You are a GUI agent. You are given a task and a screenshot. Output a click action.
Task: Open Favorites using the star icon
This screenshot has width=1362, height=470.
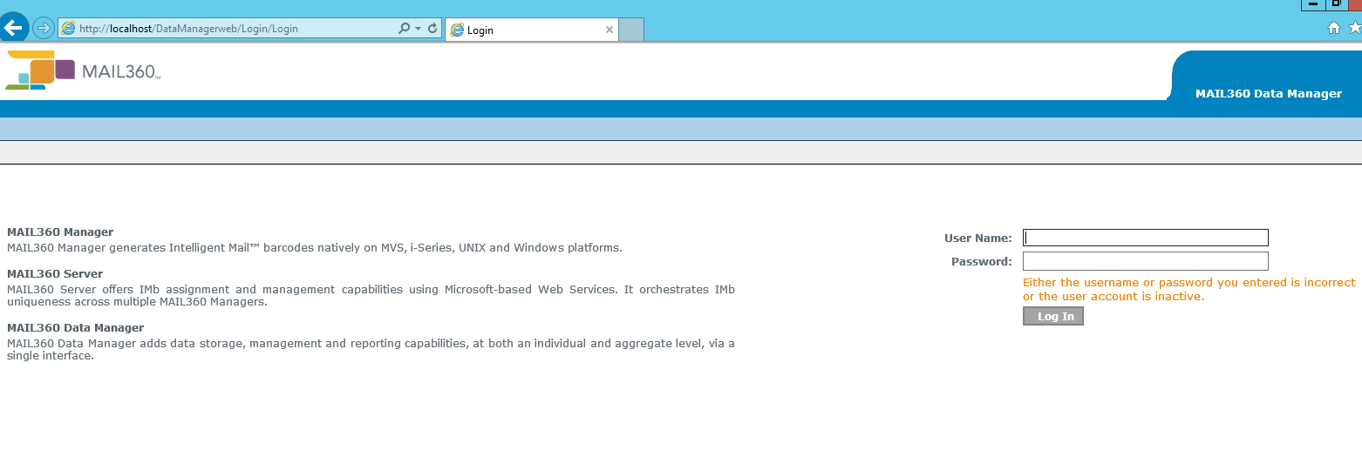1354,28
